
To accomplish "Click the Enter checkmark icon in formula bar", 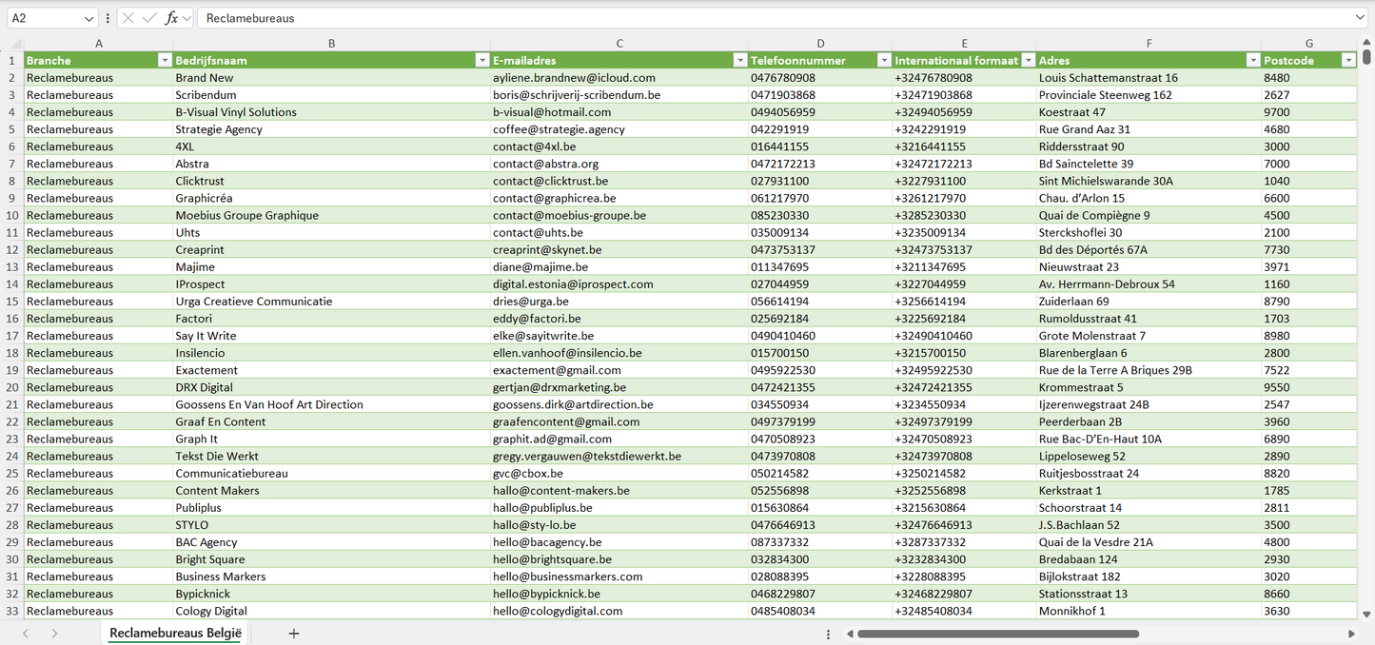I will [x=149, y=18].
